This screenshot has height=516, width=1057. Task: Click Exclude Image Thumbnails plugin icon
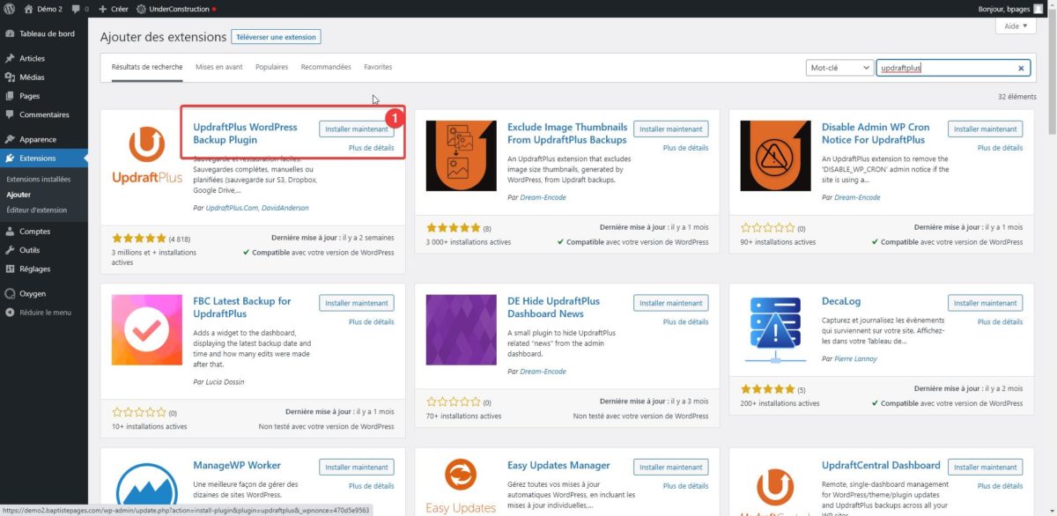[462, 156]
